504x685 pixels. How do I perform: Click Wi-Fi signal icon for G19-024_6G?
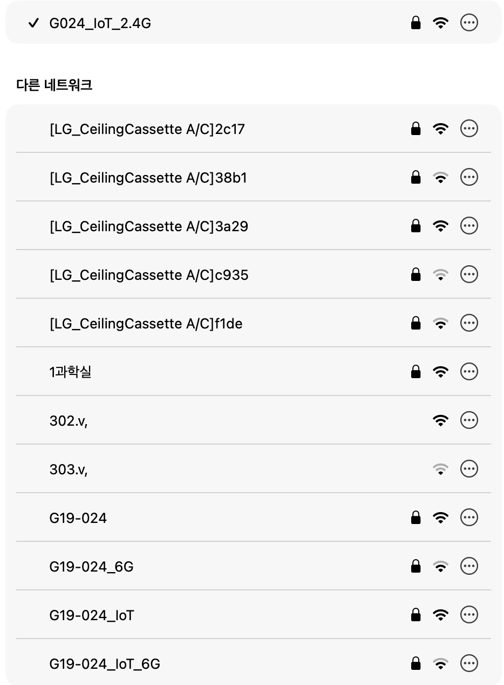(x=441, y=566)
